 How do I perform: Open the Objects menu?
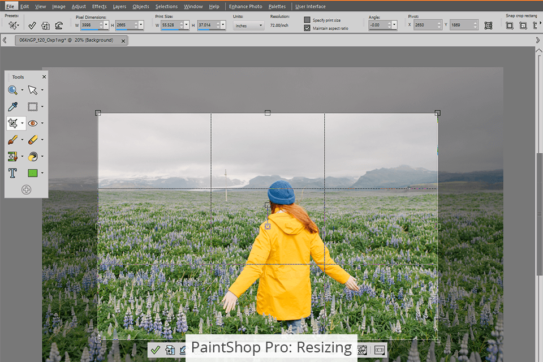click(x=141, y=6)
